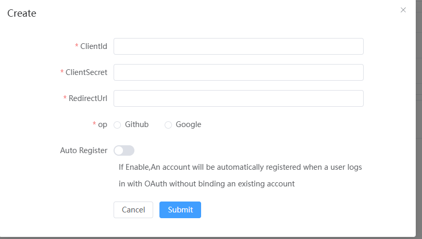This screenshot has height=239, width=422.
Task: Click the RedirectUrl field label
Action: click(x=88, y=98)
